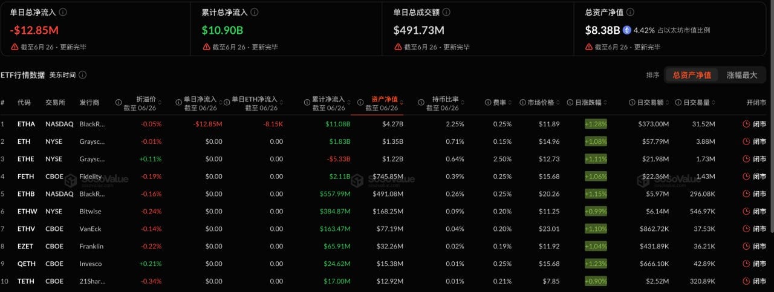
Task: Click warning icon under $8.38B
Action: 588,47
